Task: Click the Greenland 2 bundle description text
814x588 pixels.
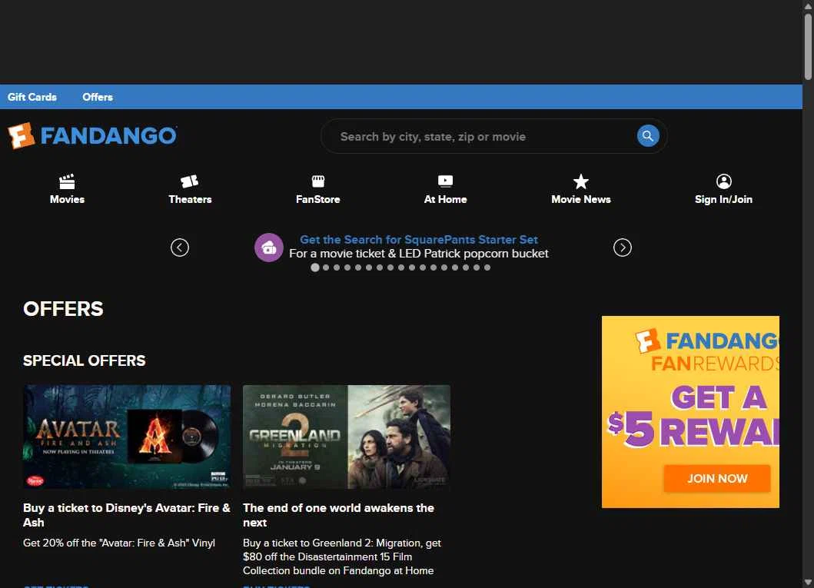Action: click(342, 556)
